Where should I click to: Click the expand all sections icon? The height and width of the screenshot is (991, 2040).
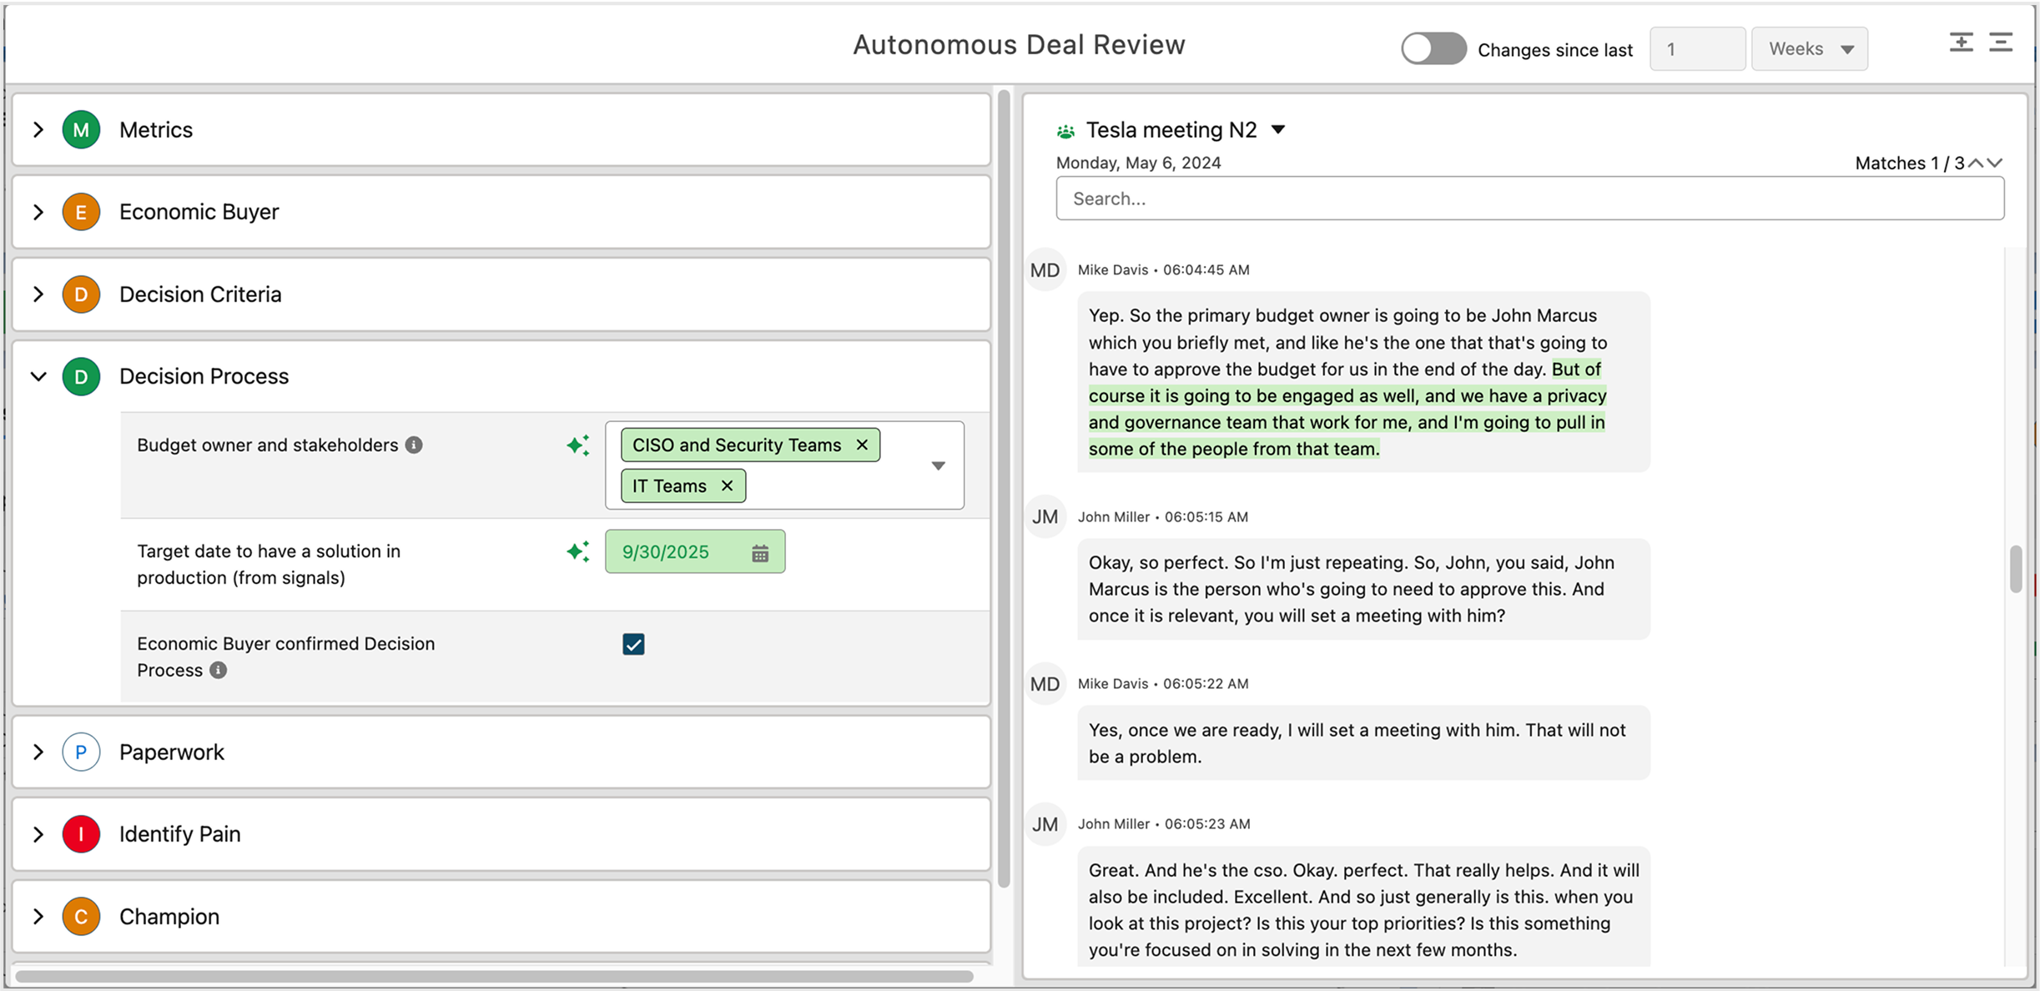click(x=1961, y=43)
